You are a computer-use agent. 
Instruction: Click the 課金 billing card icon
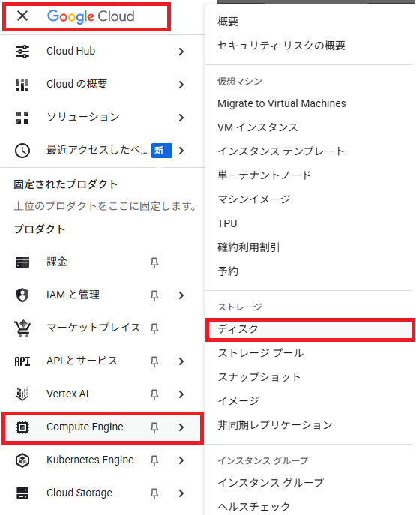pos(22,262)
